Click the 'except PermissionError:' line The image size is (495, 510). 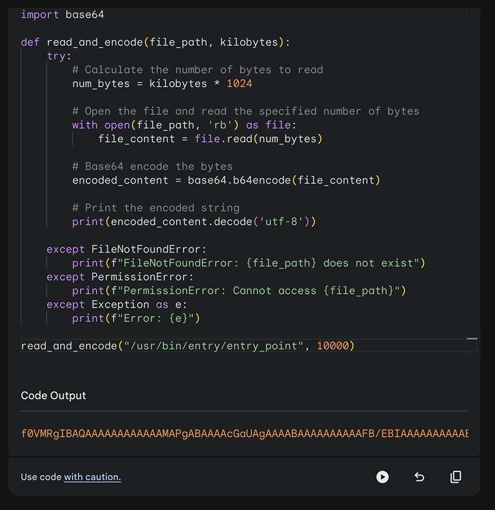(120, 277)
